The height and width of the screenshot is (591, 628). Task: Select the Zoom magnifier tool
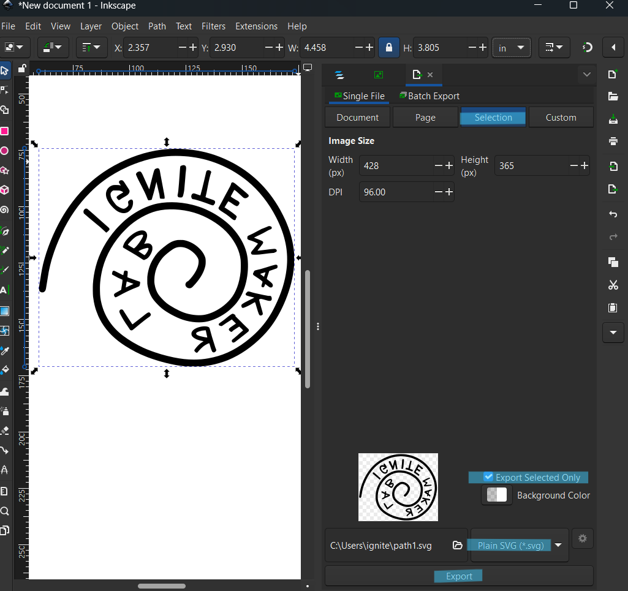point(5,511)
